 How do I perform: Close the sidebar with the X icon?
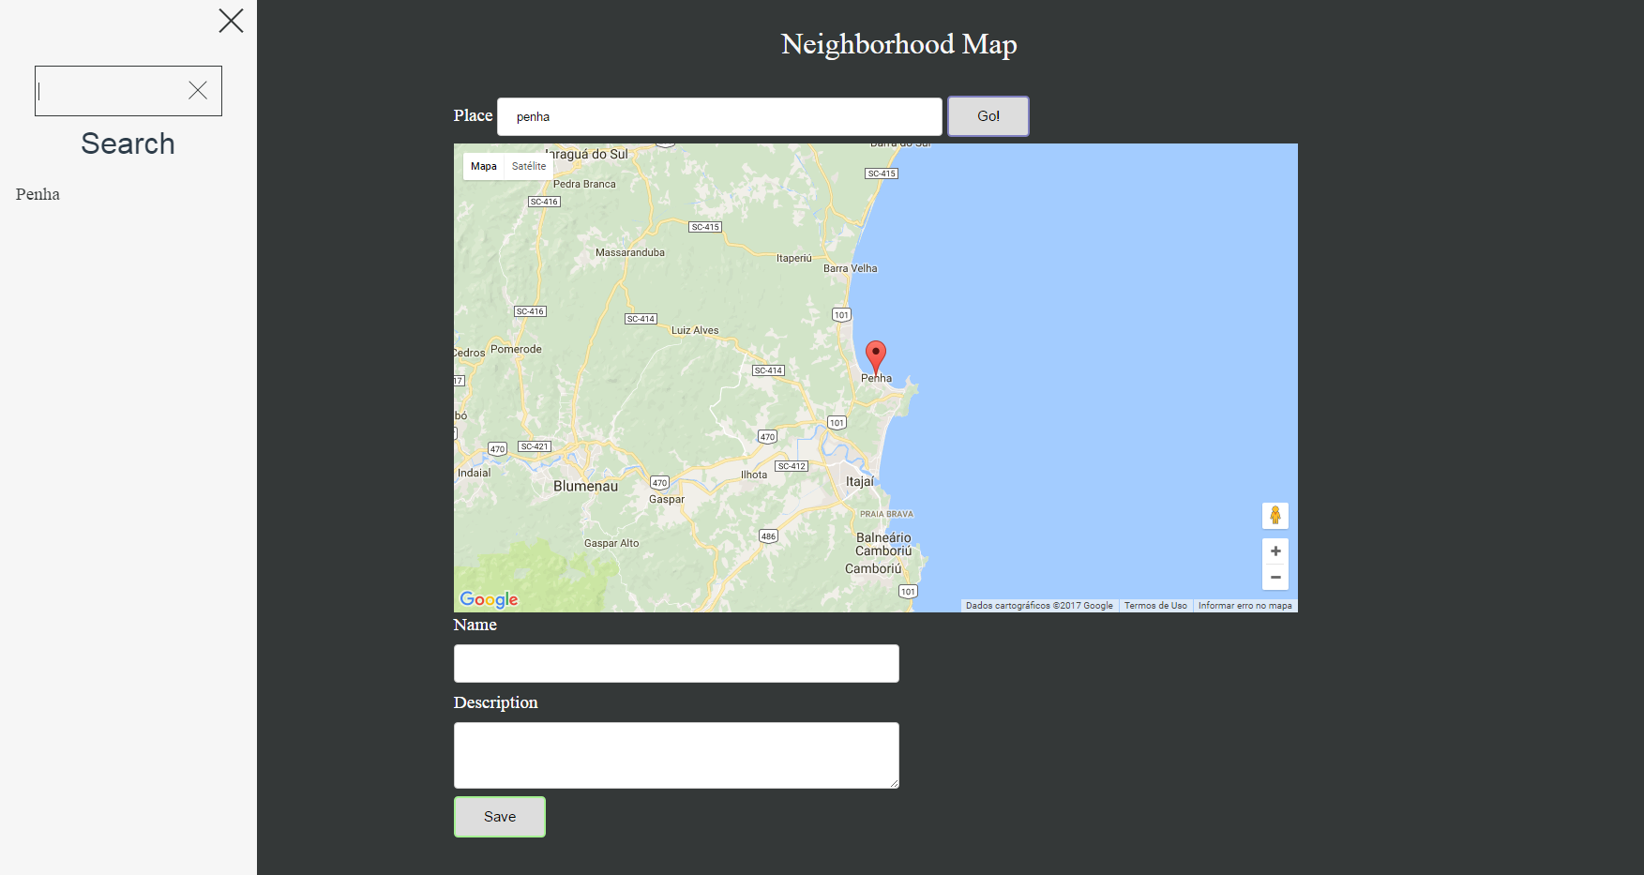231,21
